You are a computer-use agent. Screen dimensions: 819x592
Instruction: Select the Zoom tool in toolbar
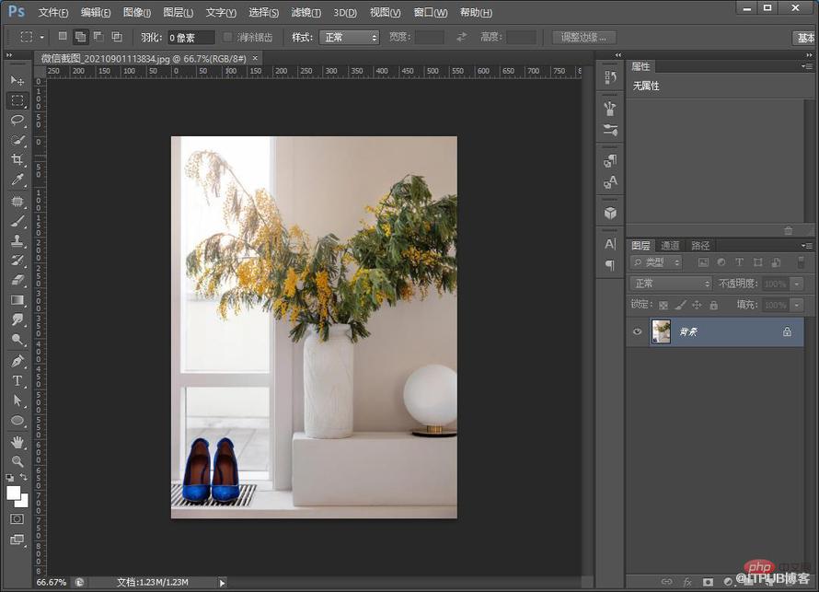pyautogui.click(x=17, y=461)
